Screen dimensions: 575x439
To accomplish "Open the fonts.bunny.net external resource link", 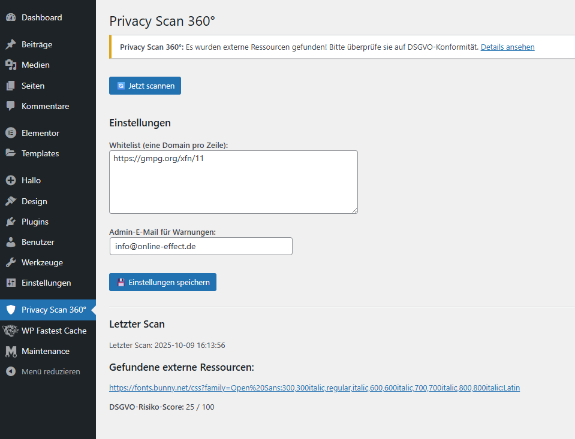I will [x=314, y=387].
